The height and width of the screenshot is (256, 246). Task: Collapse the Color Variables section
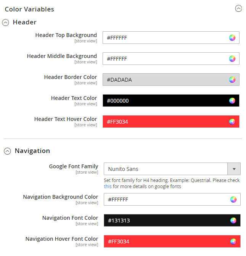pos(238,9)
